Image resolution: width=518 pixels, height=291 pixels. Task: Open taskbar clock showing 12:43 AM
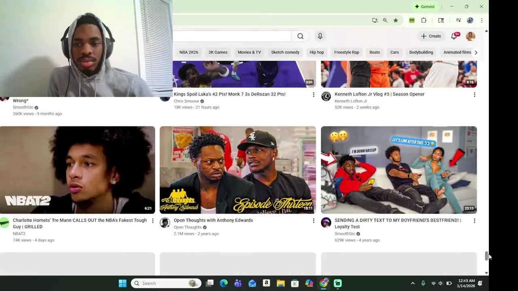467,283
